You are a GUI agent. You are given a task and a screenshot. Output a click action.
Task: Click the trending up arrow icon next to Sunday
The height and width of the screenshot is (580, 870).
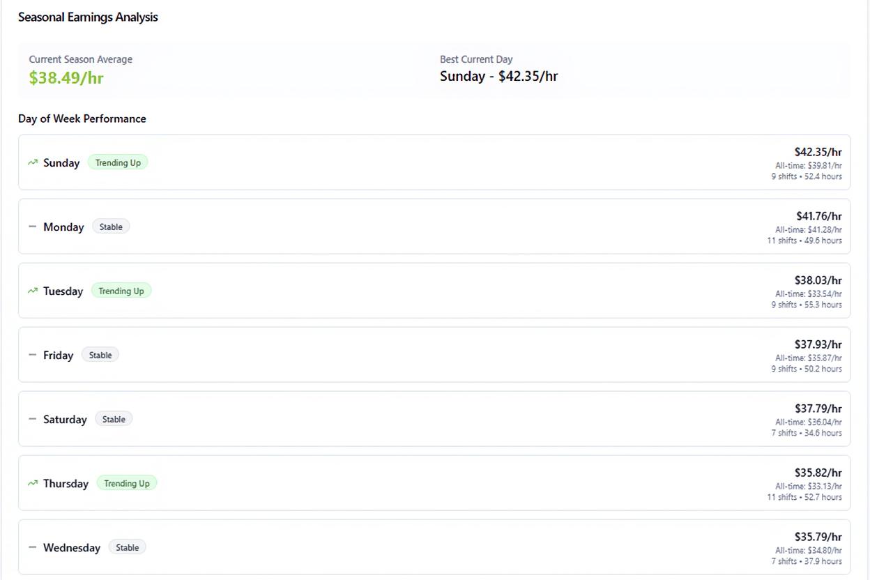31,162
